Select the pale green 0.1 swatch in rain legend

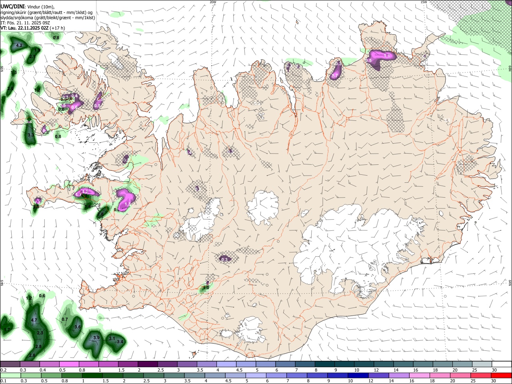click(10, 376)
